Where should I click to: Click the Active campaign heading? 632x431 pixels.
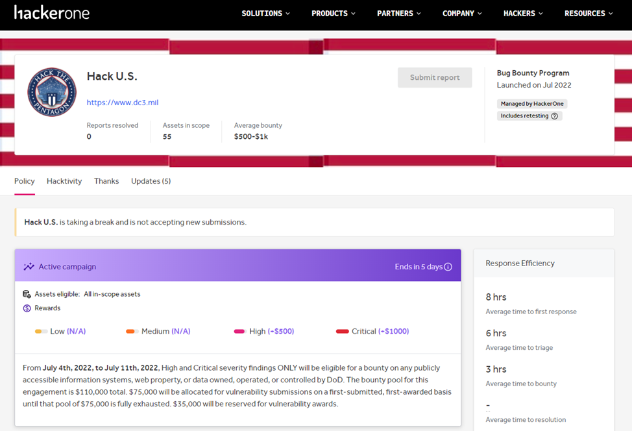[x=67, y=267]
